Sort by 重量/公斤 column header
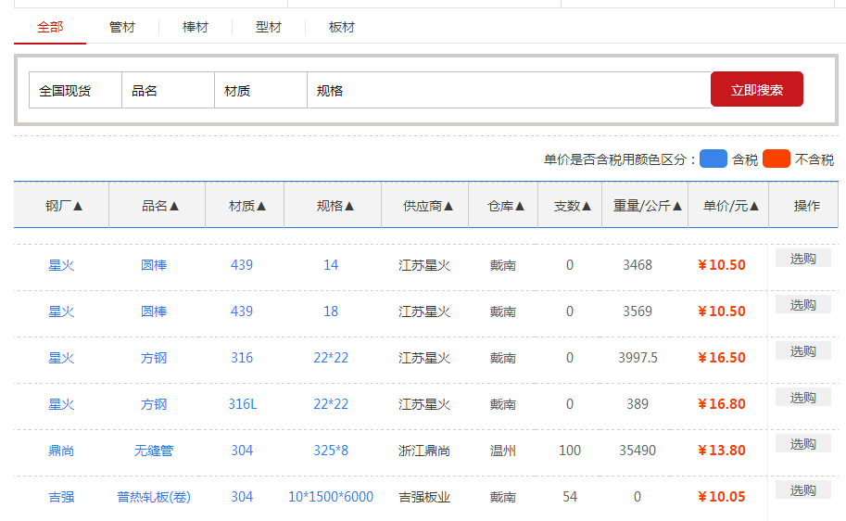846x521 pixels. tap(647, 206)
